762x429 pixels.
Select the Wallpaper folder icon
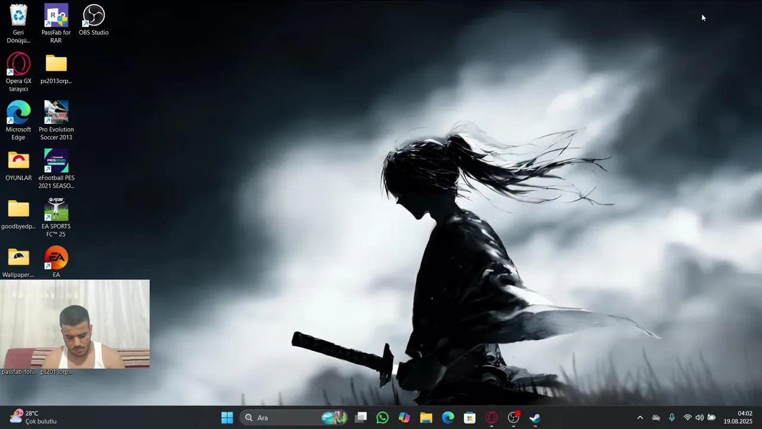point(18,263)
